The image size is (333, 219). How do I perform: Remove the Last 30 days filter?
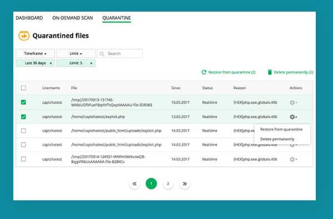pyautogui.click(x=51, y=63)
